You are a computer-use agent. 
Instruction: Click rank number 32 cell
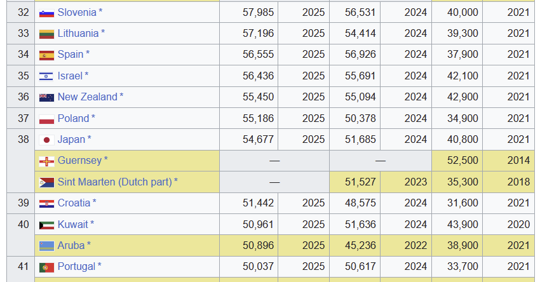click(x=24, y=13)
